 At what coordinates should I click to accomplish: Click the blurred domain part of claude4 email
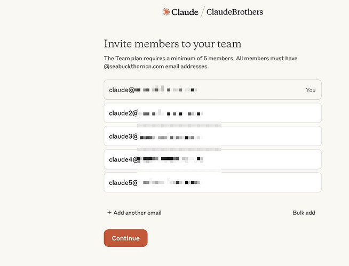pos(170,159)
